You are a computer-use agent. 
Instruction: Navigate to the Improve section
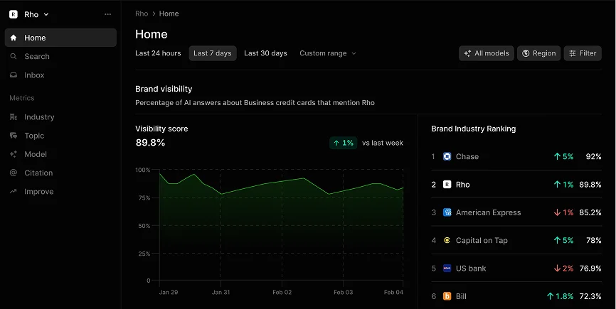[x=38, y=192]
